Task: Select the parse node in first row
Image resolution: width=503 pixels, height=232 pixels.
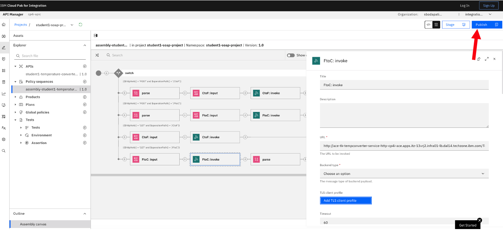Action: tap(155, 93)
